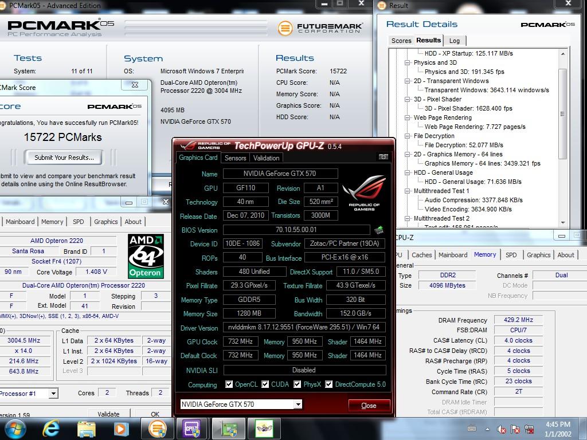This screenshot has width=587, height=440.
Task: Switch to Sensors tab in GPU-Z
Action: click(x=235, y=158)
